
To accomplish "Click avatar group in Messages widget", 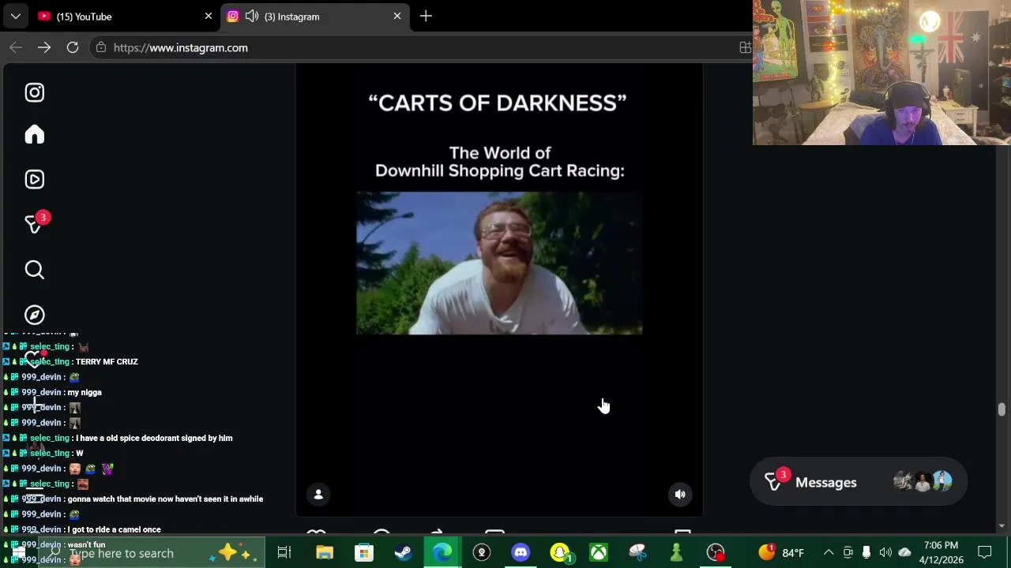I will point(923,481).
